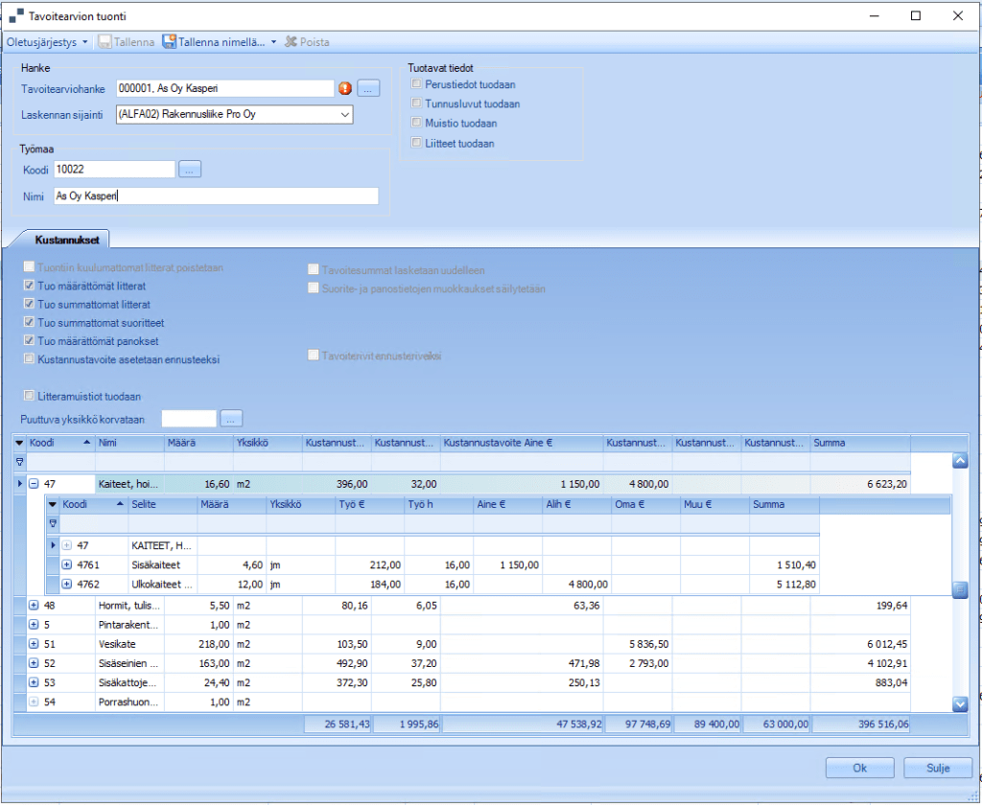
Task: Open the Tallenna nimellä dropdown arrow
Action: 273,42
